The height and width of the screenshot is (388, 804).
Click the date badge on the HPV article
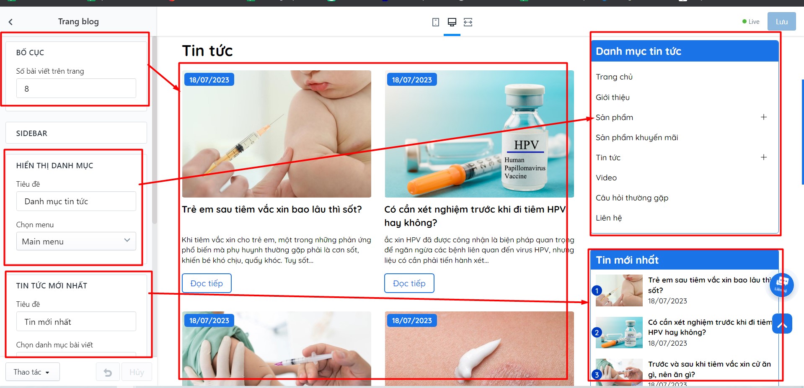[x=412, y=80]
